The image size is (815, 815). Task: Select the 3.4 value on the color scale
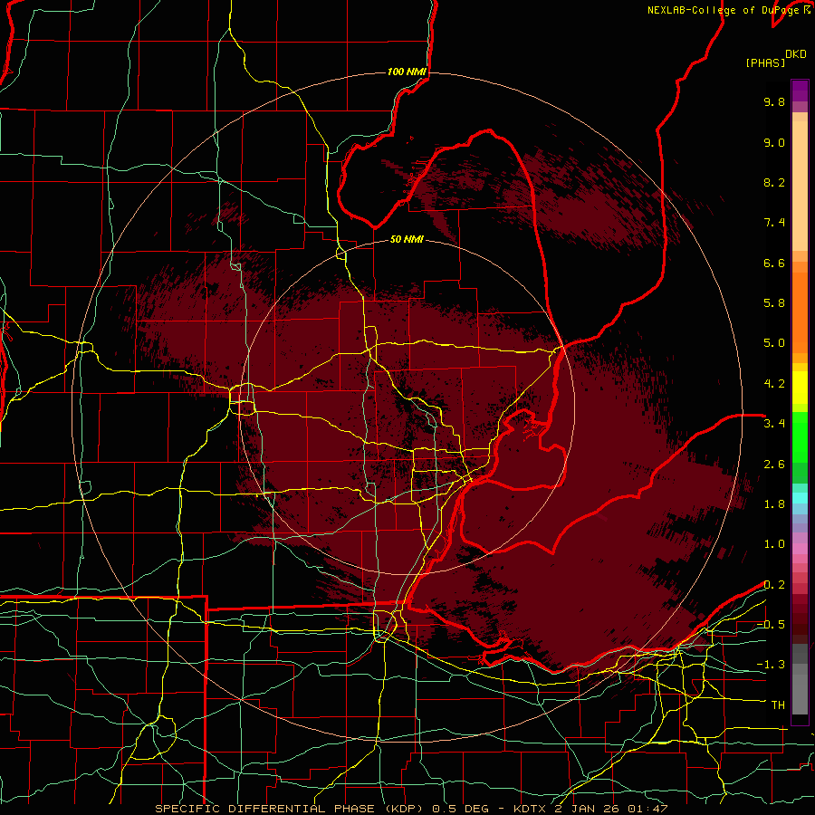click(774, 423)
